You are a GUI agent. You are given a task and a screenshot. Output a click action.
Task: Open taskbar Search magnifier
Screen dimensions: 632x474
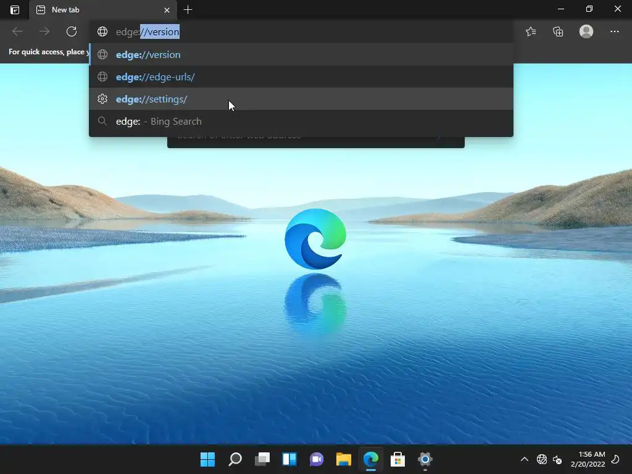point(235,459)
